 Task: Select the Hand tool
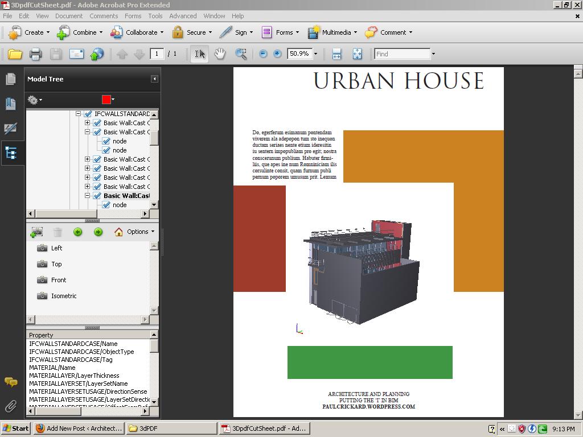point(220,54)
